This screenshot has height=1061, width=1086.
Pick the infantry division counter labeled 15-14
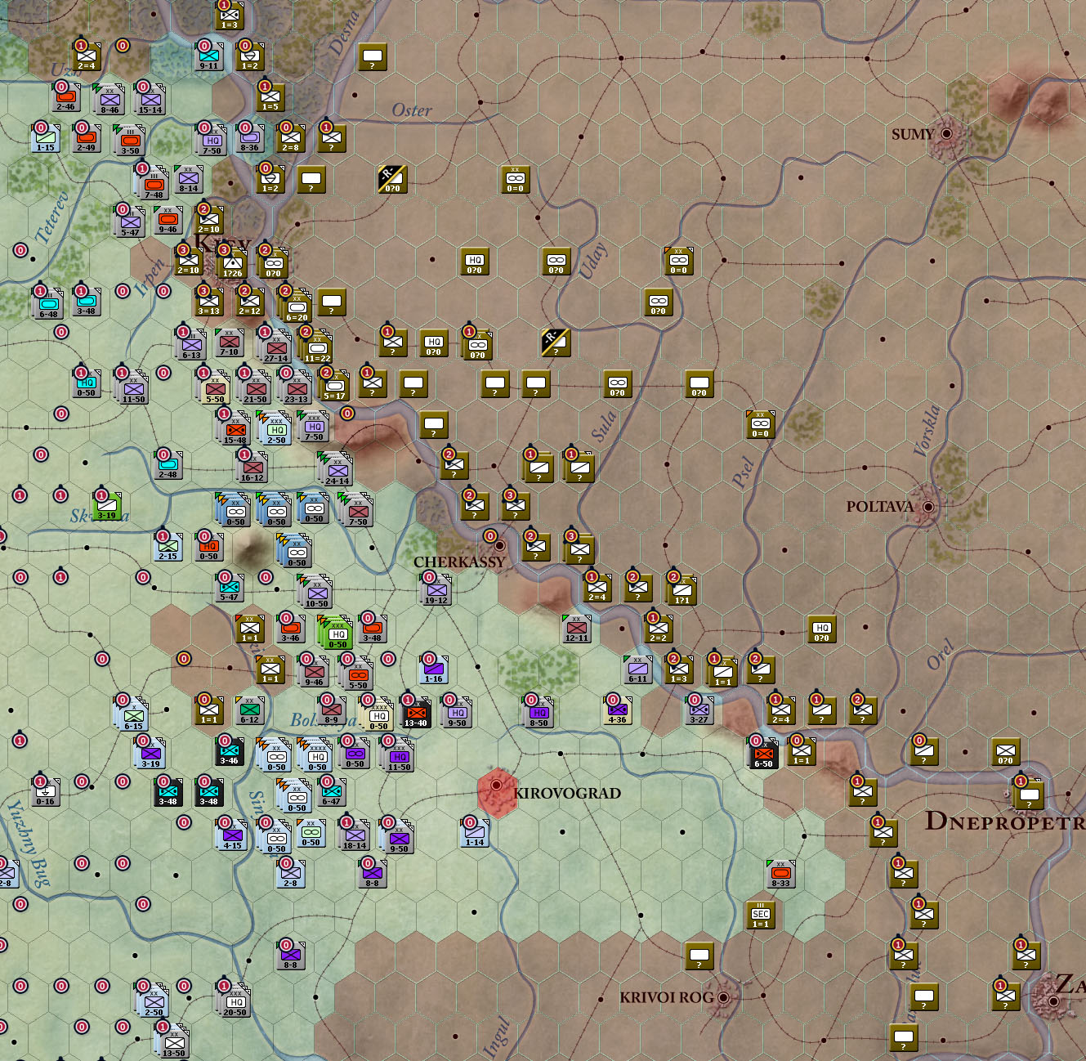point(150,99)
